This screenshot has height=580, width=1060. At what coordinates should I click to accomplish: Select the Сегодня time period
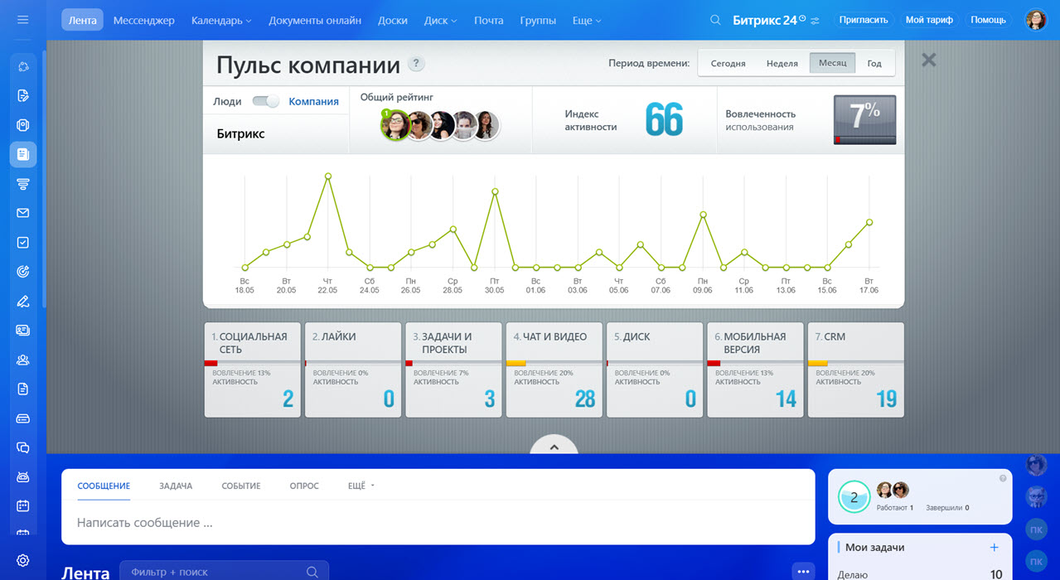pos(728,63)
